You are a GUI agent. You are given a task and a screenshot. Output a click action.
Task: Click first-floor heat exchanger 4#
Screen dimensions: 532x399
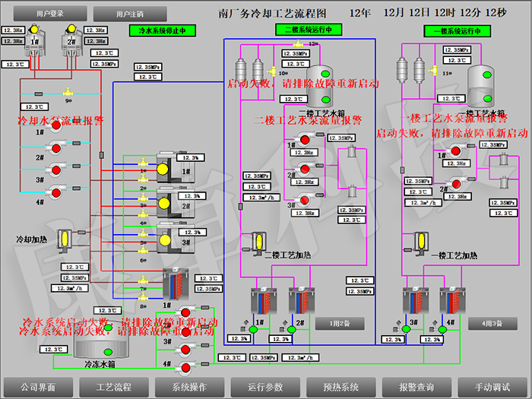(453, 301)
